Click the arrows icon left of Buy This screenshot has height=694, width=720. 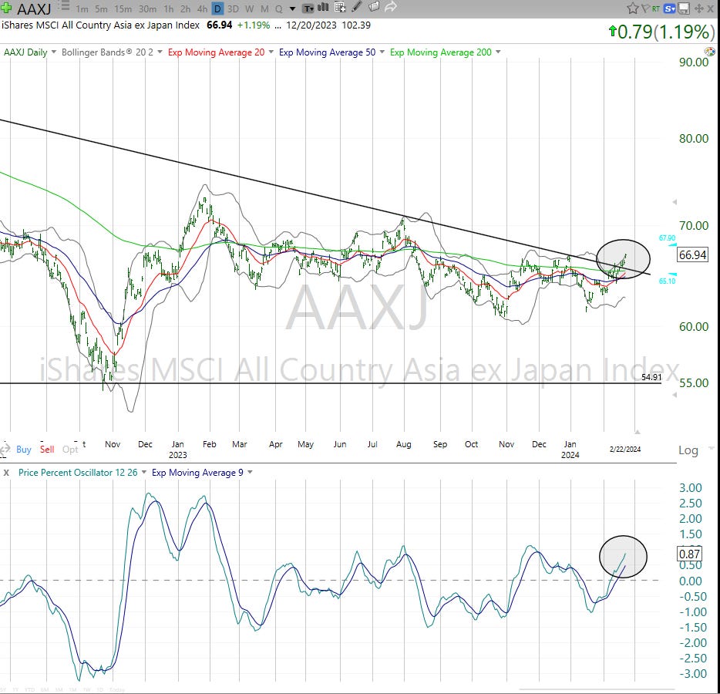(5, 450)
